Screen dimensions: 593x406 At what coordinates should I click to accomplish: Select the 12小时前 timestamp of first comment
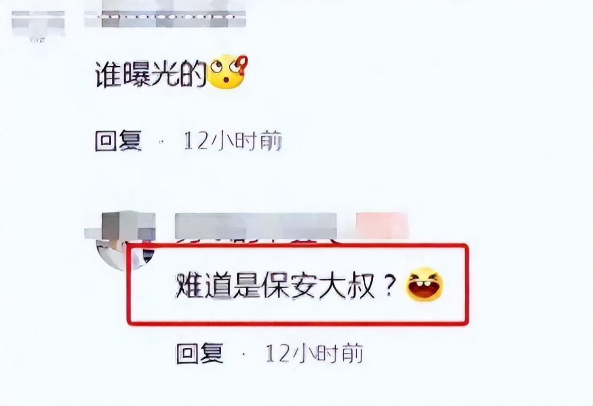coord(233,141)
